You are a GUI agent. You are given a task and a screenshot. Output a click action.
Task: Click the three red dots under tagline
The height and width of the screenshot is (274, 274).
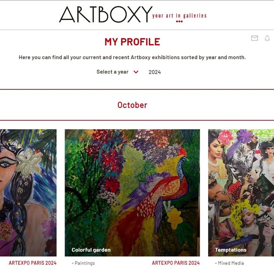point(179,22)
